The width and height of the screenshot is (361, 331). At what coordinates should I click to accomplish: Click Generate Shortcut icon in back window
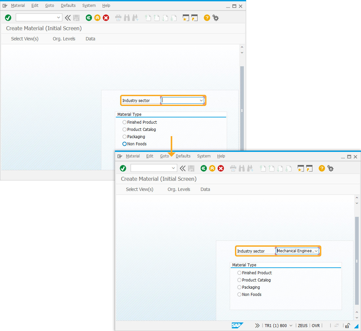tap(194, 18)
